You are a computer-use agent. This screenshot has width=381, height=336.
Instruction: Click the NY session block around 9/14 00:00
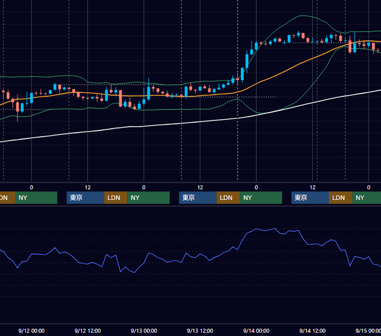(261, 198)
